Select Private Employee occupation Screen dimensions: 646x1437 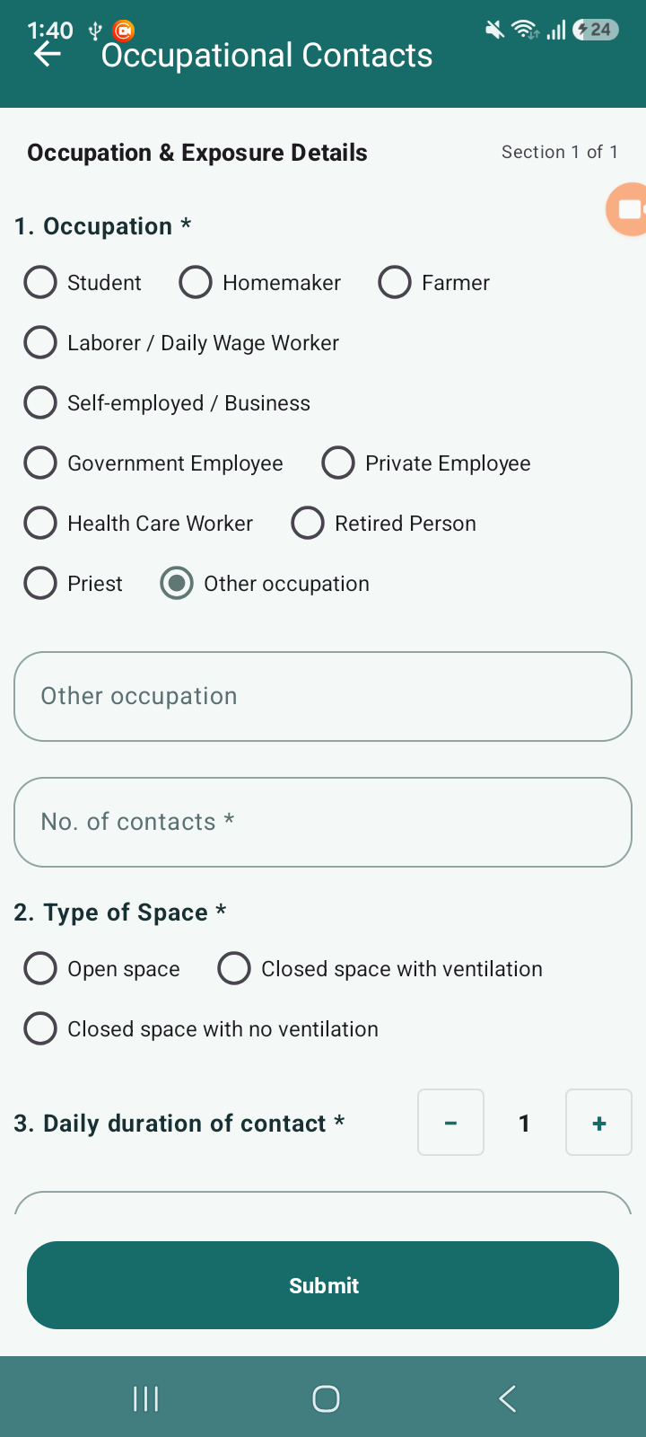point(426,463)
